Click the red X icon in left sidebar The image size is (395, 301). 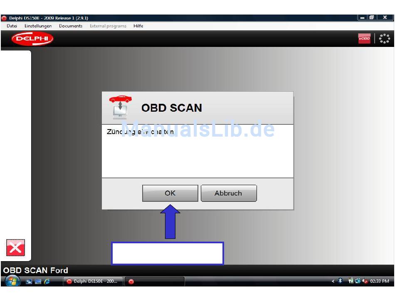pos(16,248)
